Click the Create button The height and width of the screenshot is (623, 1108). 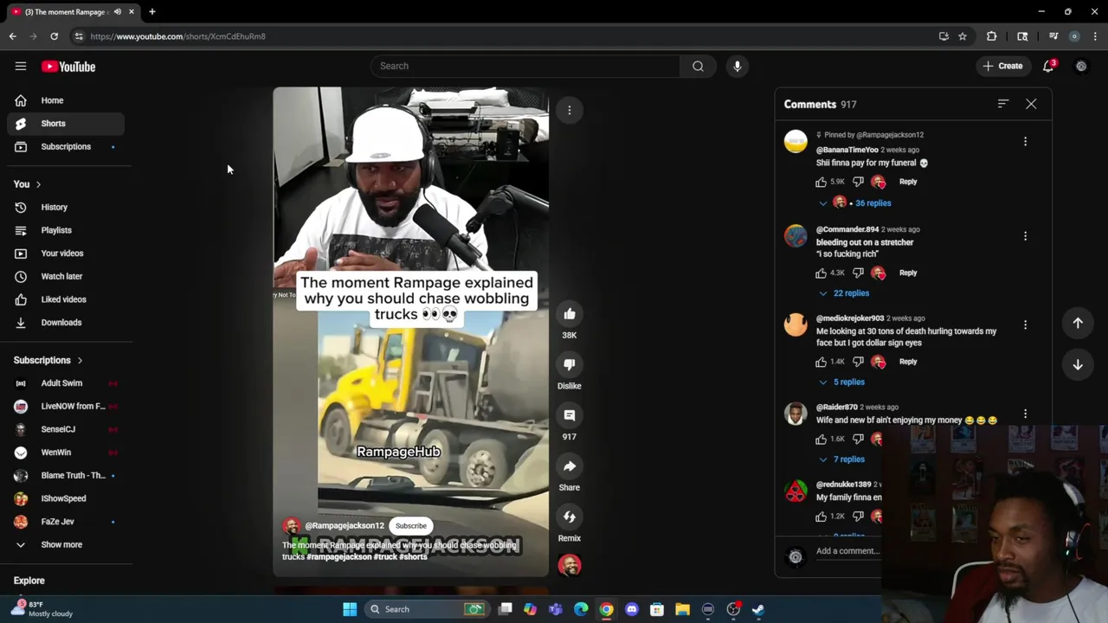1002,66
